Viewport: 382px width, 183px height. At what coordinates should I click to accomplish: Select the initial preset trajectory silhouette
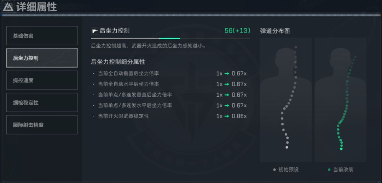(286, 100)
